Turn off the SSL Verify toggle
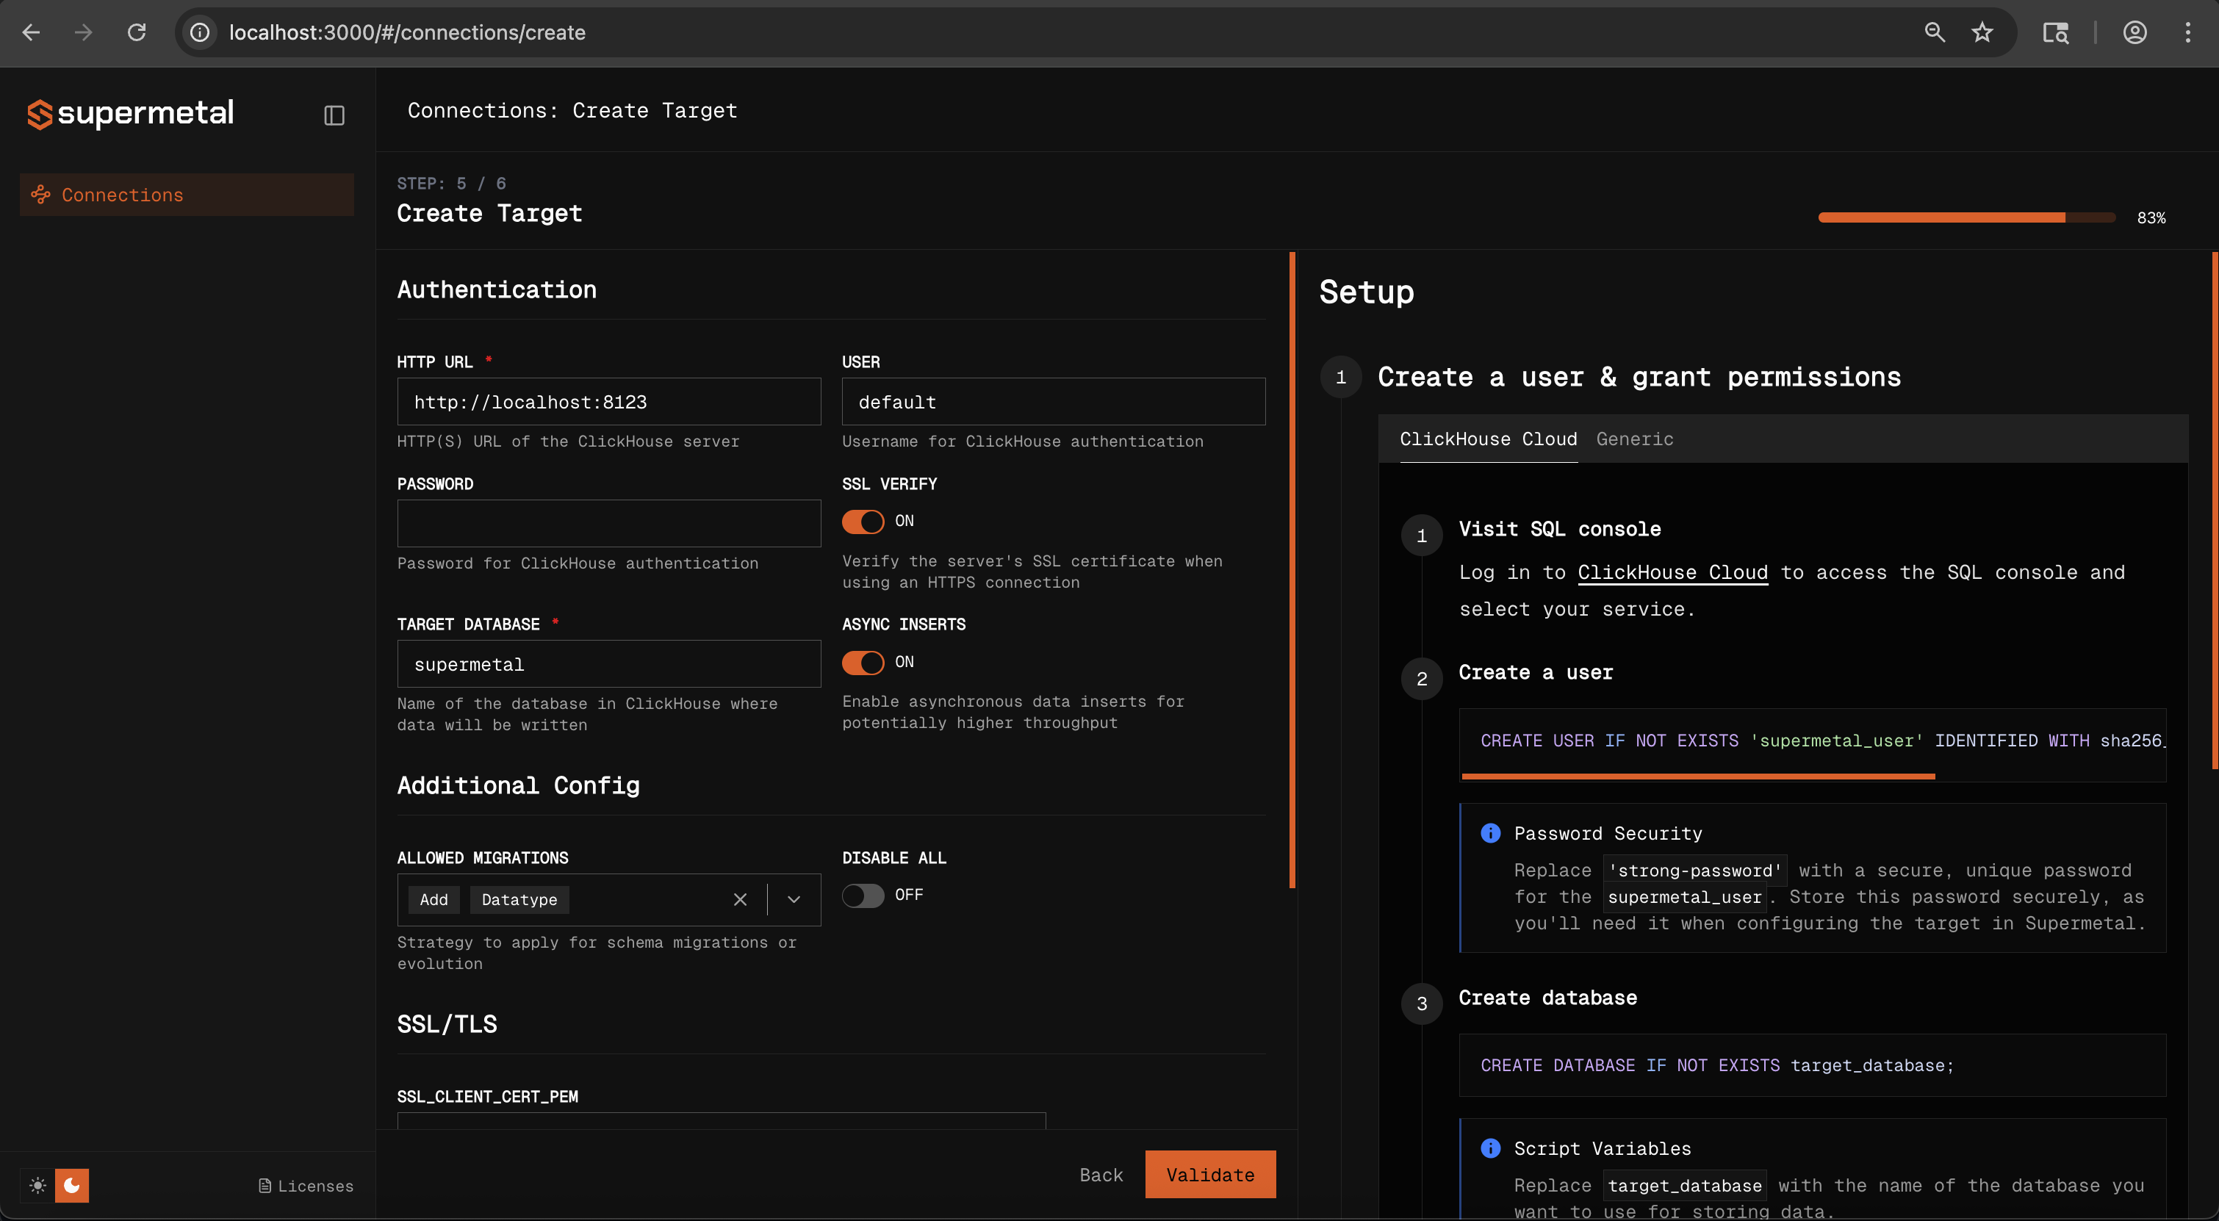This screenshot has height=1221, width=2219. point(863,522)
